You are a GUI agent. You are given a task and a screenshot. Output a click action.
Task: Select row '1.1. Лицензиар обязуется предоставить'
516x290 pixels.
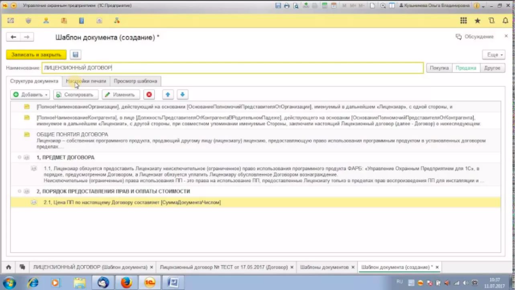pyautogui.click(x=255, y=174)
